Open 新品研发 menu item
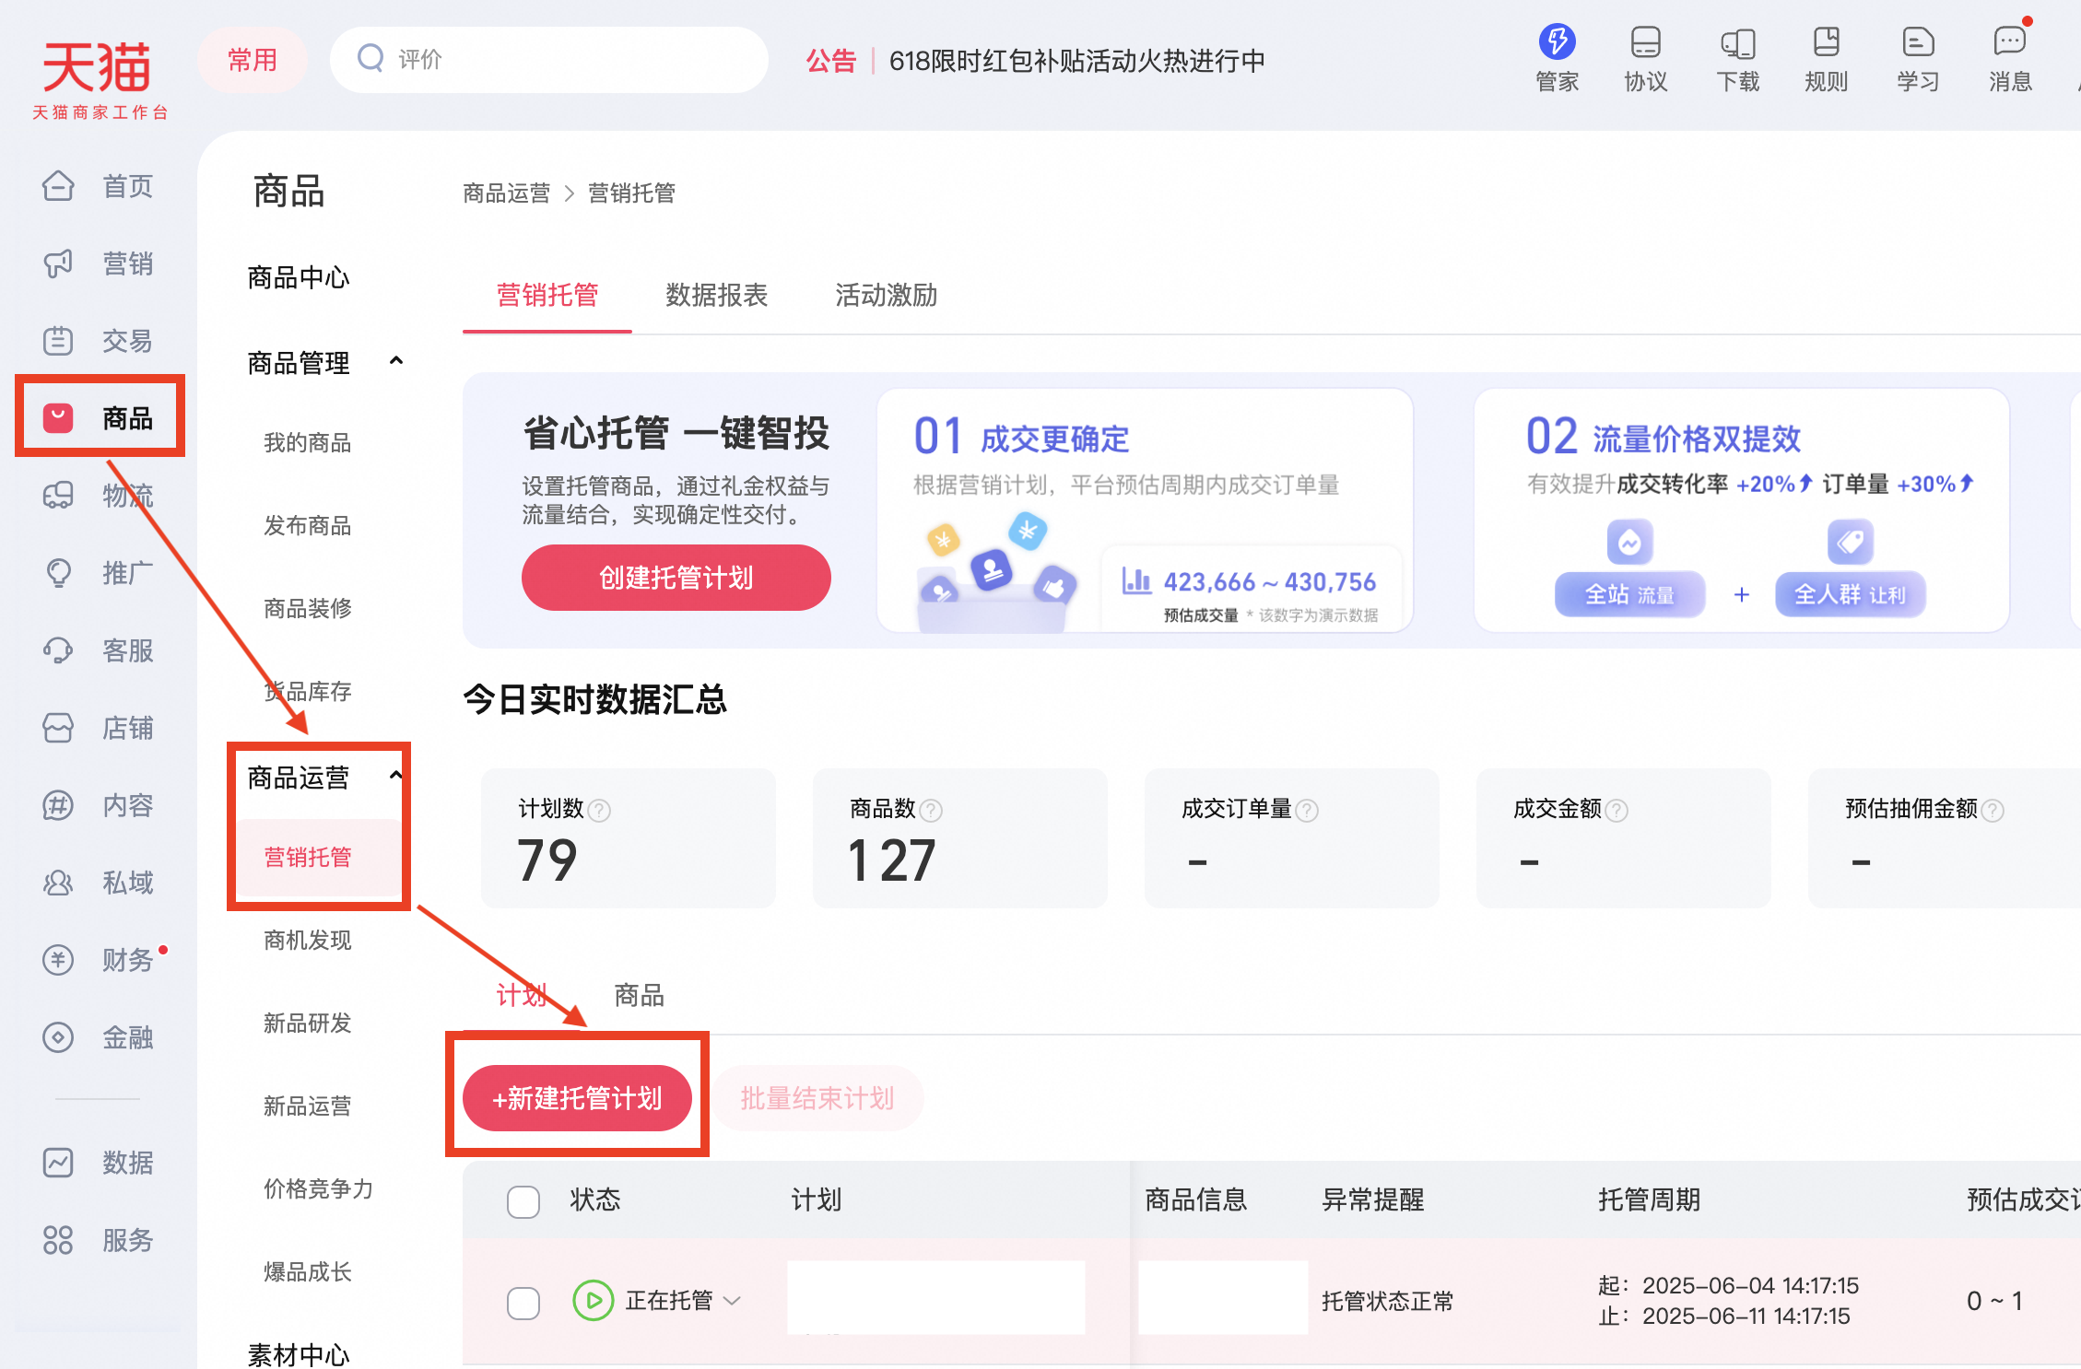Viewport: 2081px width, 1369px height. coord(308,1024)
